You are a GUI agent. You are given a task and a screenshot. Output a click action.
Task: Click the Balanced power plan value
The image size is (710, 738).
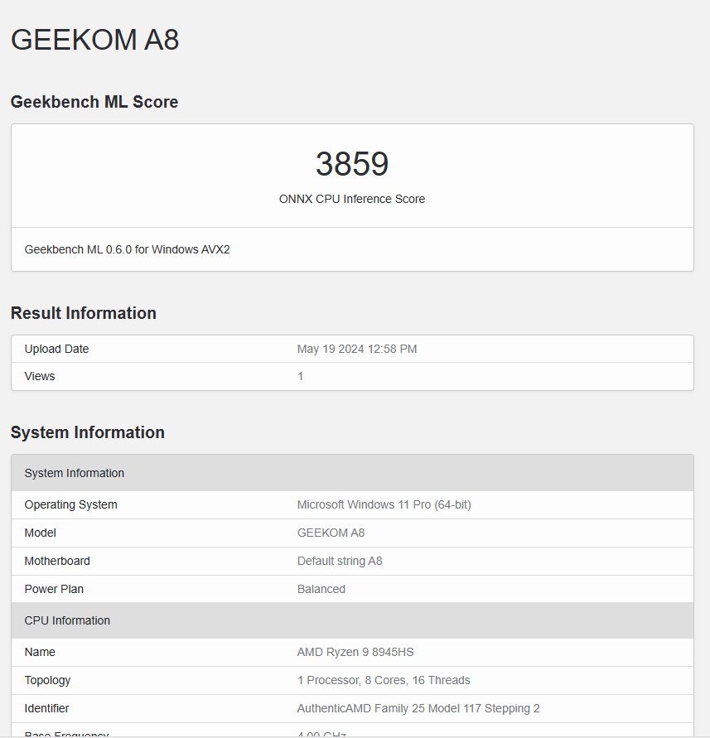point(321,589)
